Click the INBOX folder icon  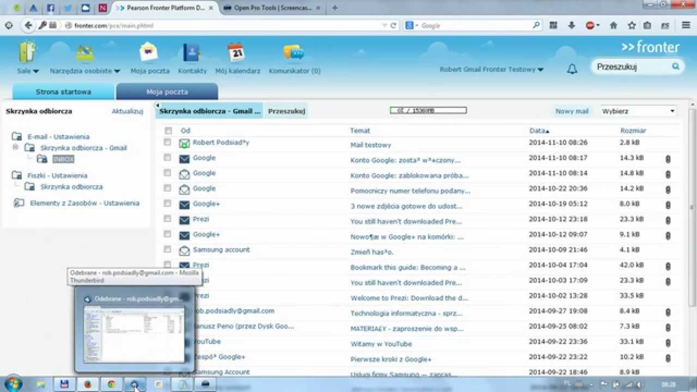coord(42,159)
